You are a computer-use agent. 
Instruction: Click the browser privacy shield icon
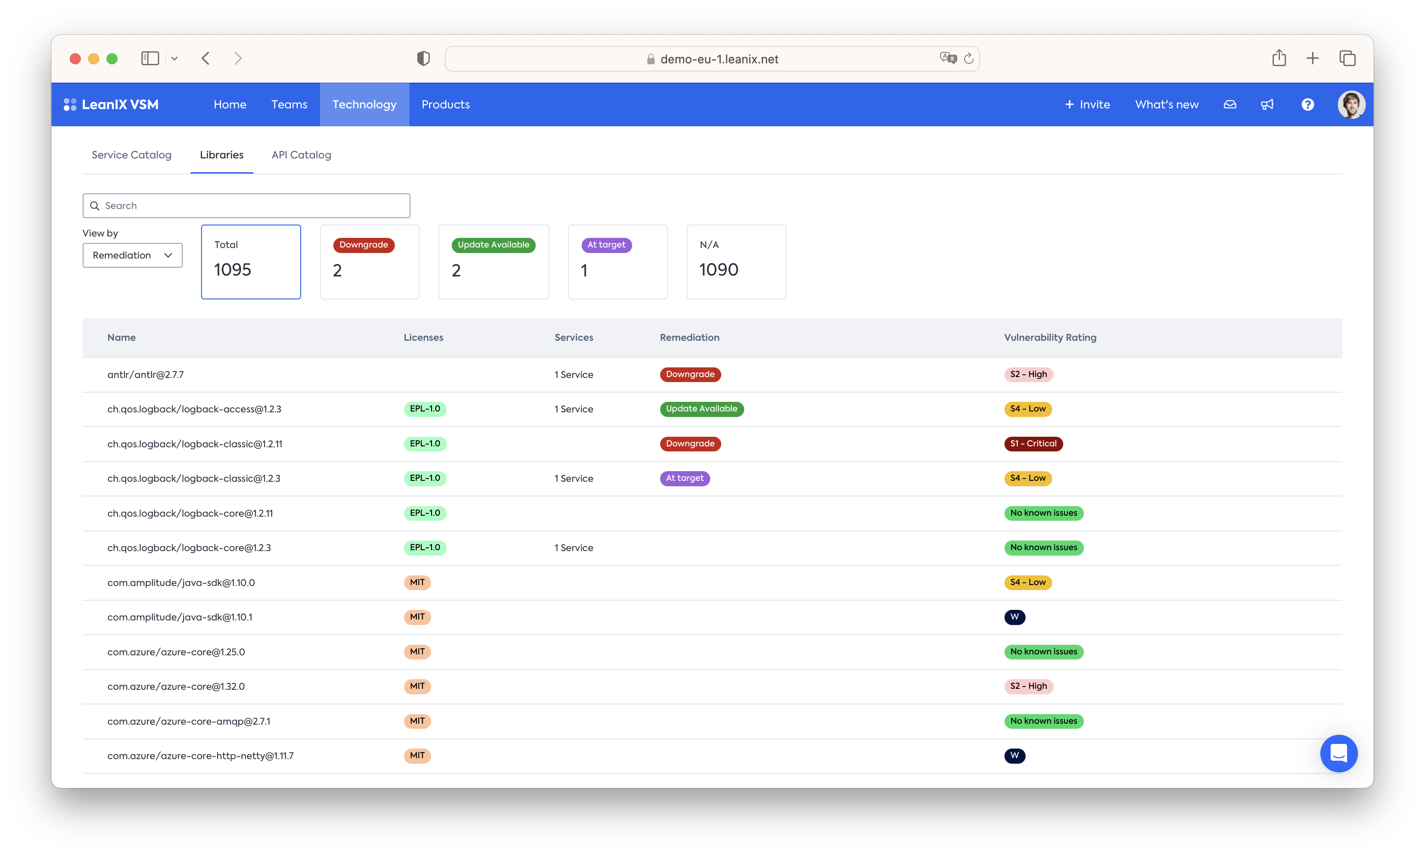click(x=423, y=58)
